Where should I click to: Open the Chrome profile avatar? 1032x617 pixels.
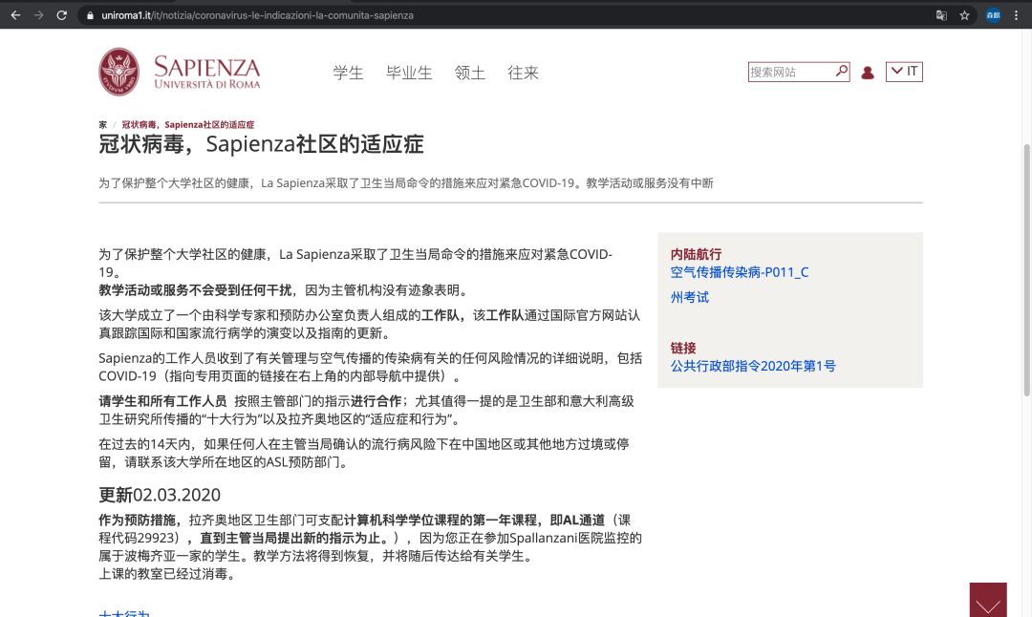993,15
